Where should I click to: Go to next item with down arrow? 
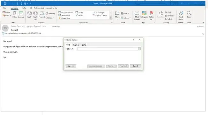[21, 4]
